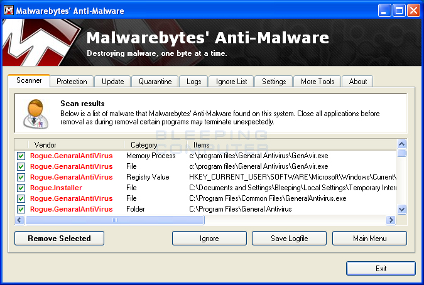Open the More Tools tab
This screenshot has height=285, width=424.
[x=317, y=82]
